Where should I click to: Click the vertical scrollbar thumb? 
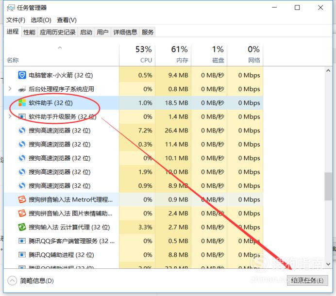pos(328,186)
